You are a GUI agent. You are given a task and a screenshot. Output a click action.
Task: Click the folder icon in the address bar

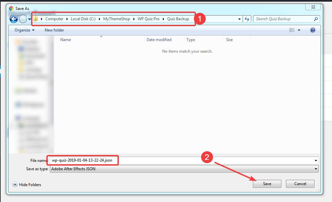[35, 19]
